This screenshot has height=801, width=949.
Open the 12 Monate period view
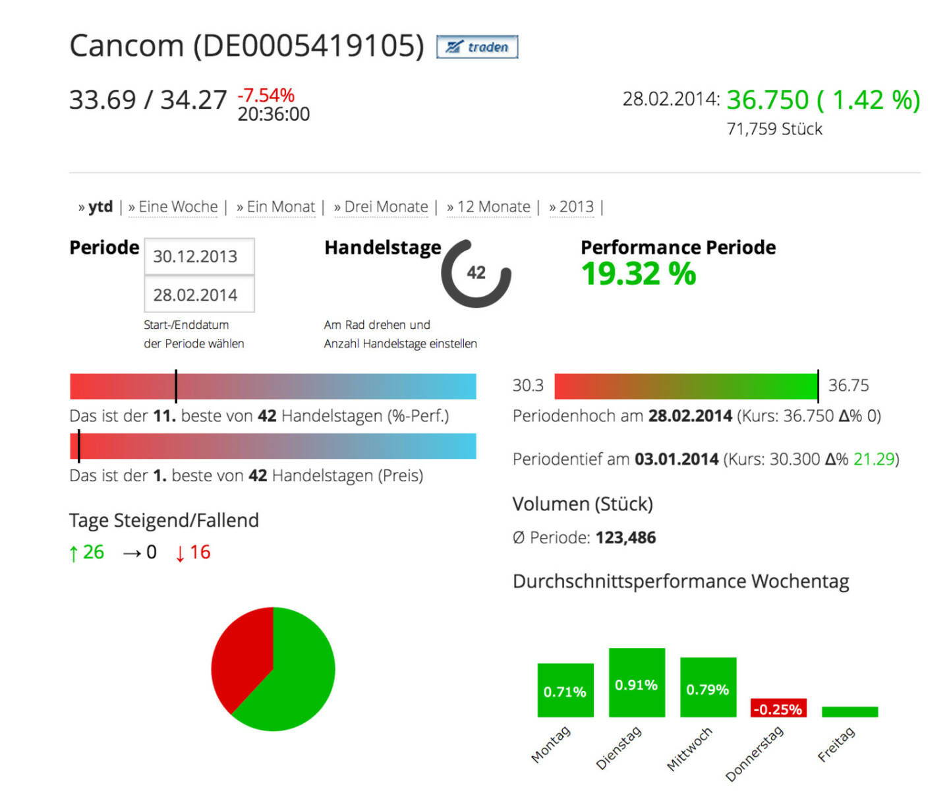tap(493, 207)
